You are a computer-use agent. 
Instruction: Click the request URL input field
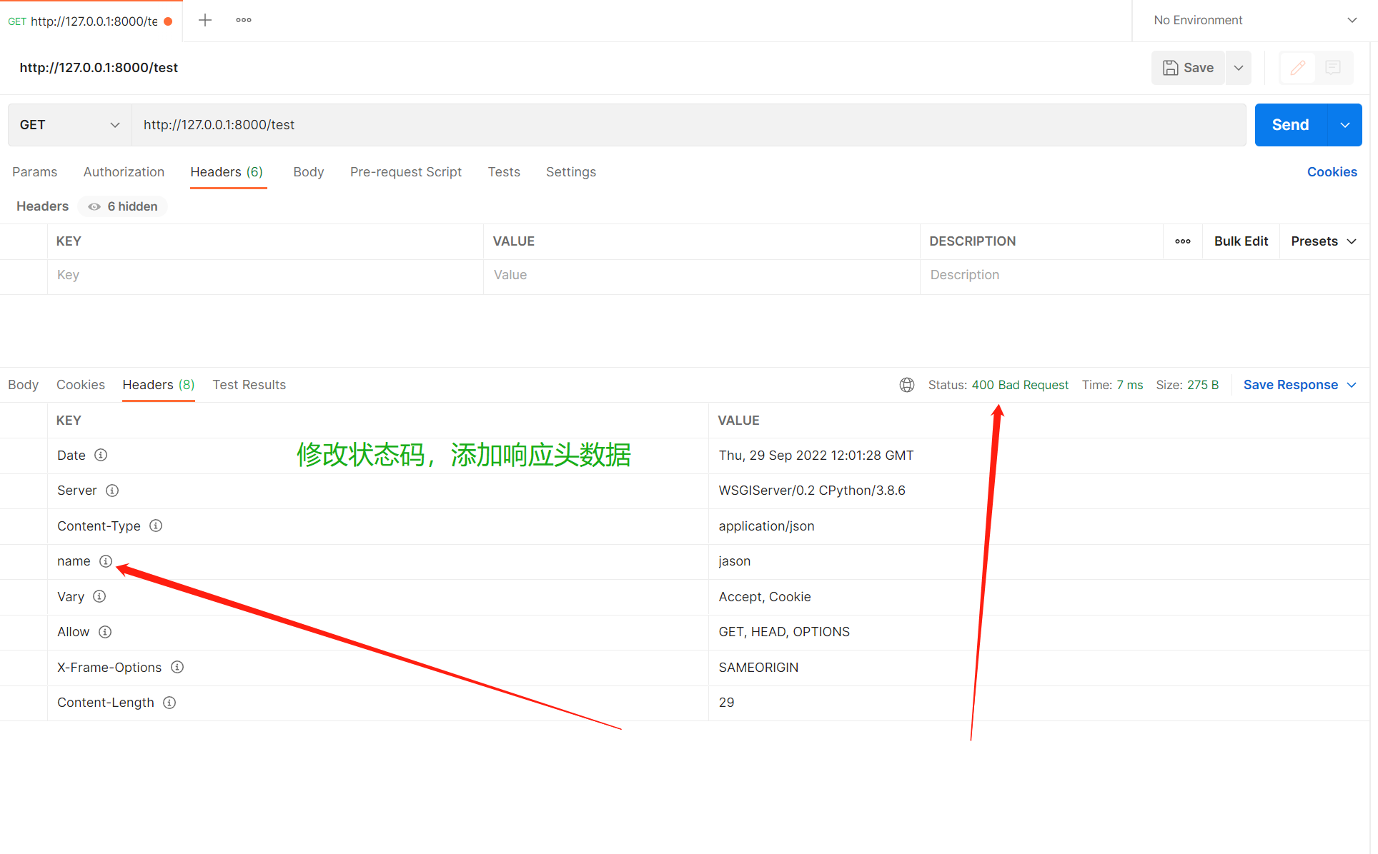point(686,125)
